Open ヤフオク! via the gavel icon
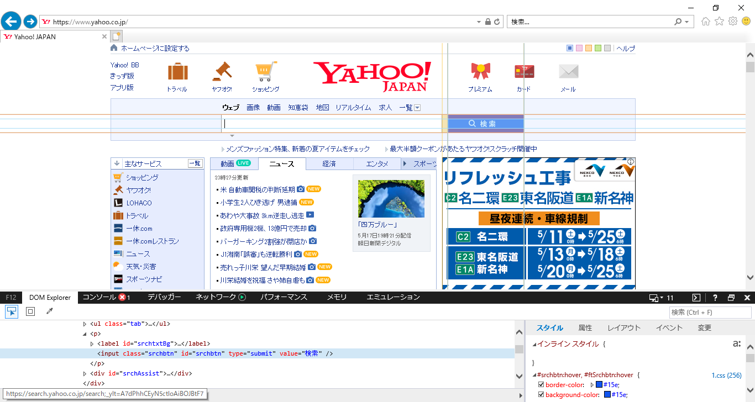The height and width of the screenshot is (402, 755). coord(222,72)
